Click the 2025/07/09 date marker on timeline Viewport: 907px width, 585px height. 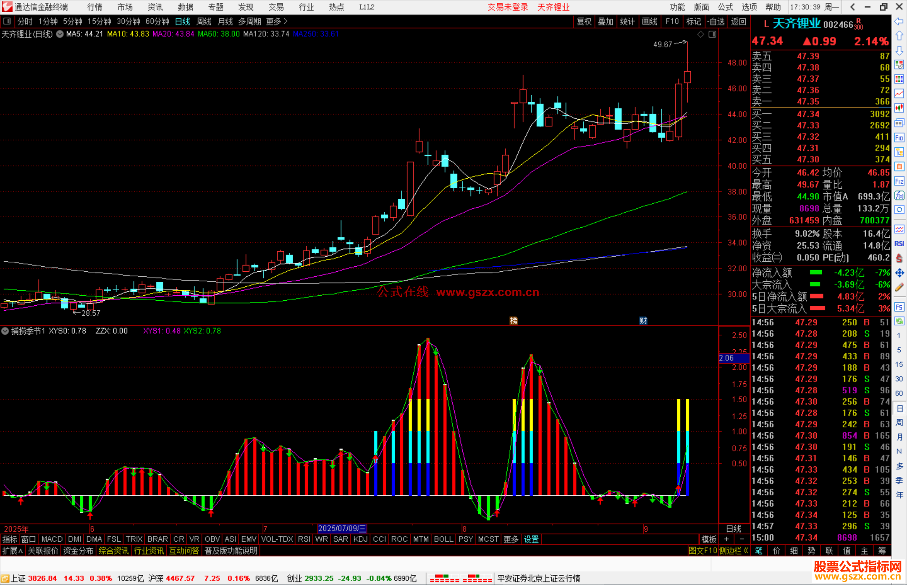pyautogui.click(x=342, y=528)
